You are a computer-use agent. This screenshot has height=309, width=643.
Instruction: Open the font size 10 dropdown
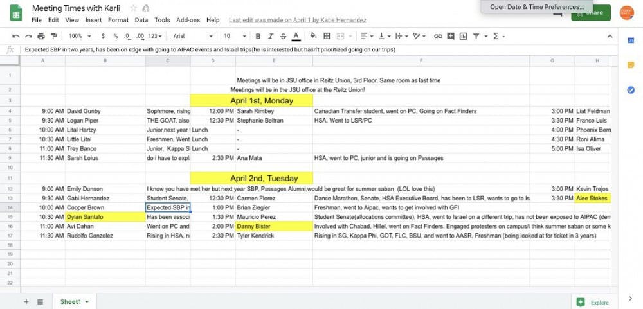[x=235, y=37]
